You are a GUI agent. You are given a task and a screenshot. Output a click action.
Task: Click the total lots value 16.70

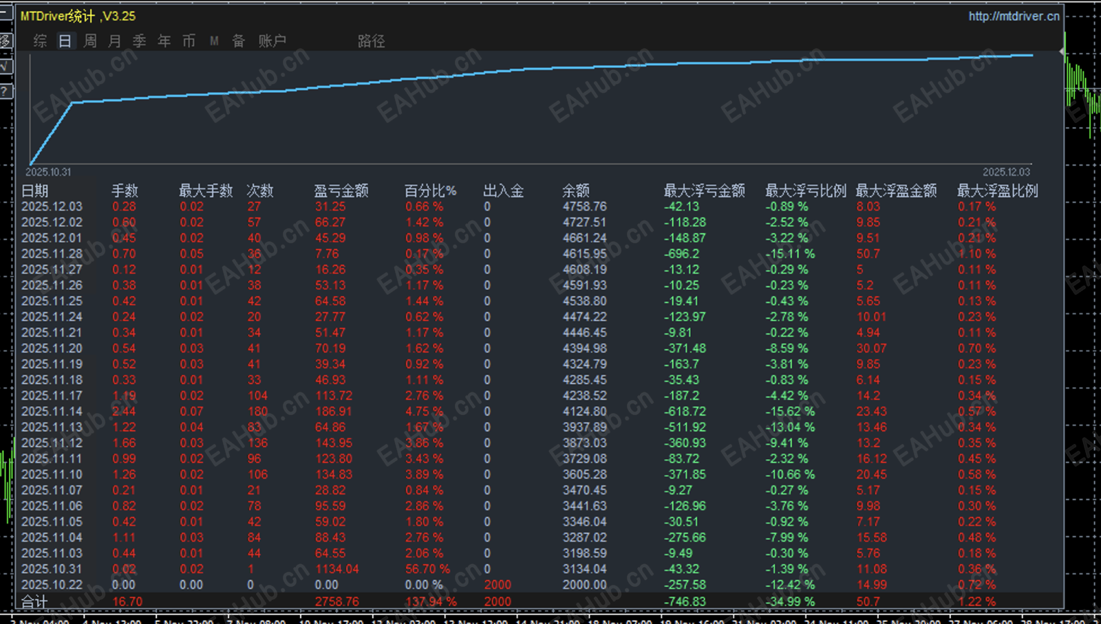click(x=127, y=601)
